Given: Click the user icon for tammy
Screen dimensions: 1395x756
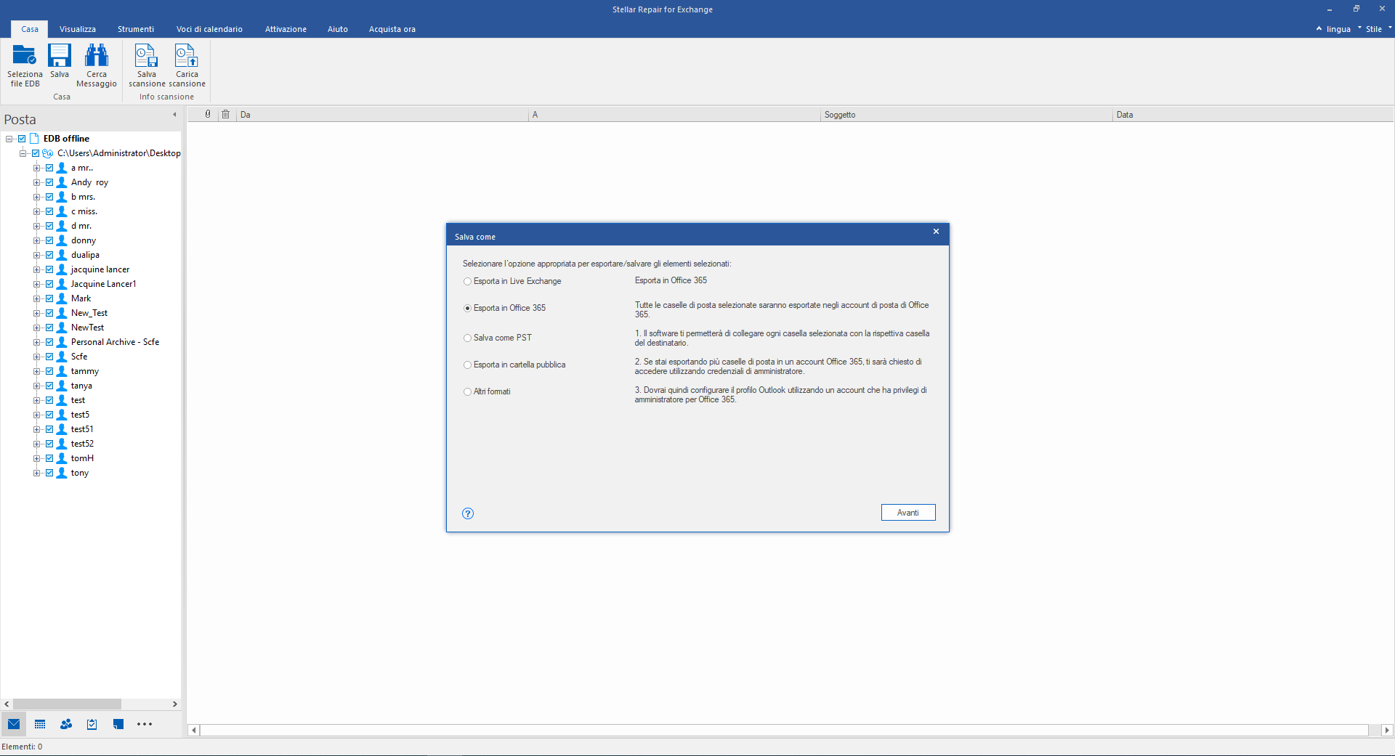Looking at the screenshot, I should click(62, 371).
